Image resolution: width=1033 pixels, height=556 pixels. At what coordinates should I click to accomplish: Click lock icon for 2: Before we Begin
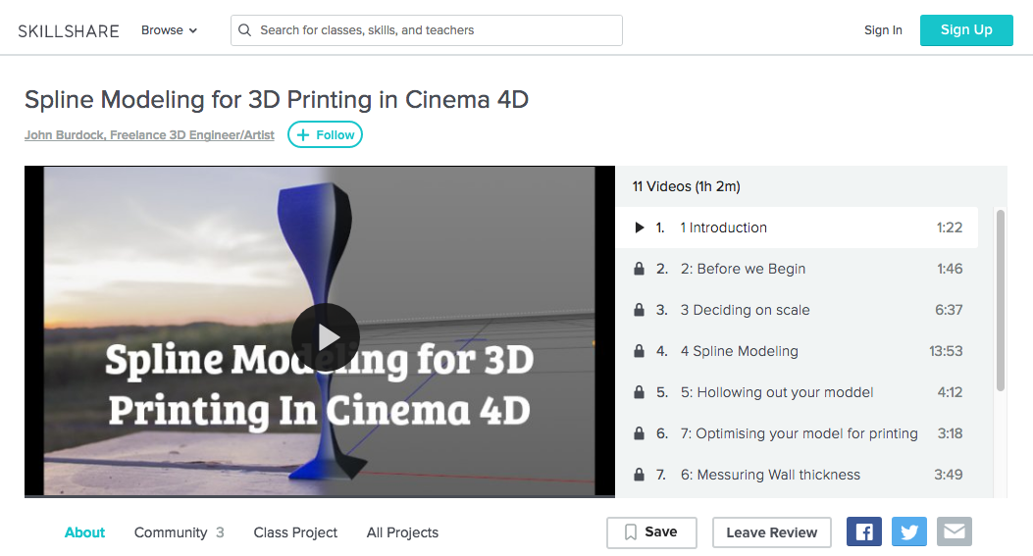tap(639, 269)
